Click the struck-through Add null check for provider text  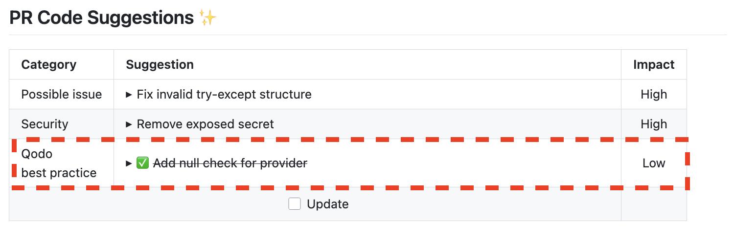tap(230, 163)
